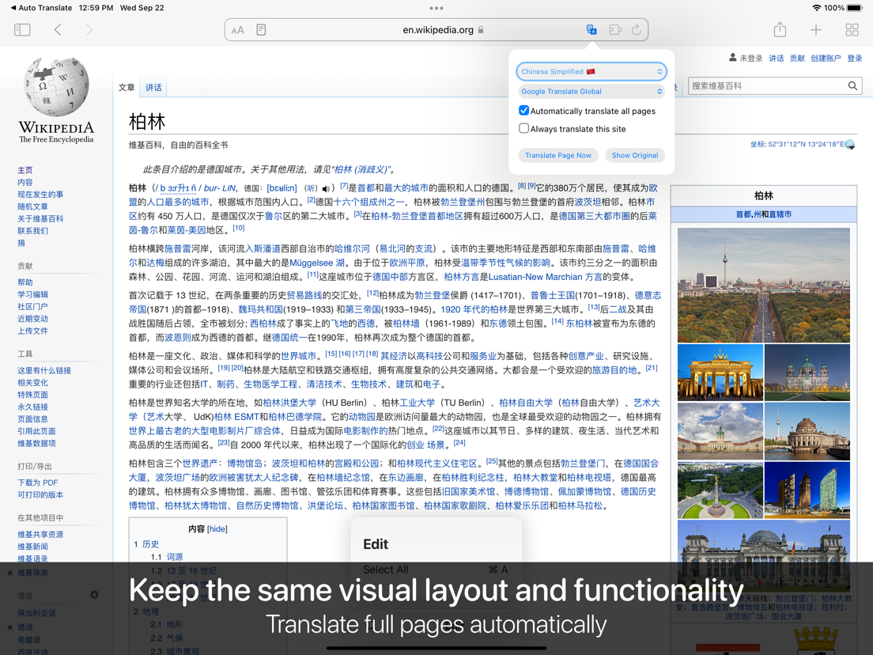
Task: Show the tab overview grid
Action: tap(852, 29)
